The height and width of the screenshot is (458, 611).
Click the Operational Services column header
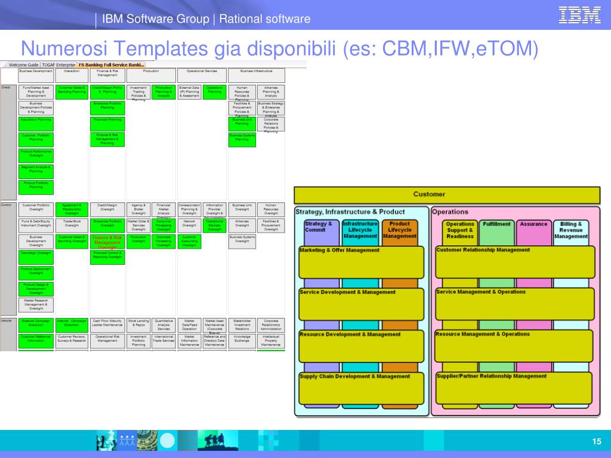(x=202, y=75)
